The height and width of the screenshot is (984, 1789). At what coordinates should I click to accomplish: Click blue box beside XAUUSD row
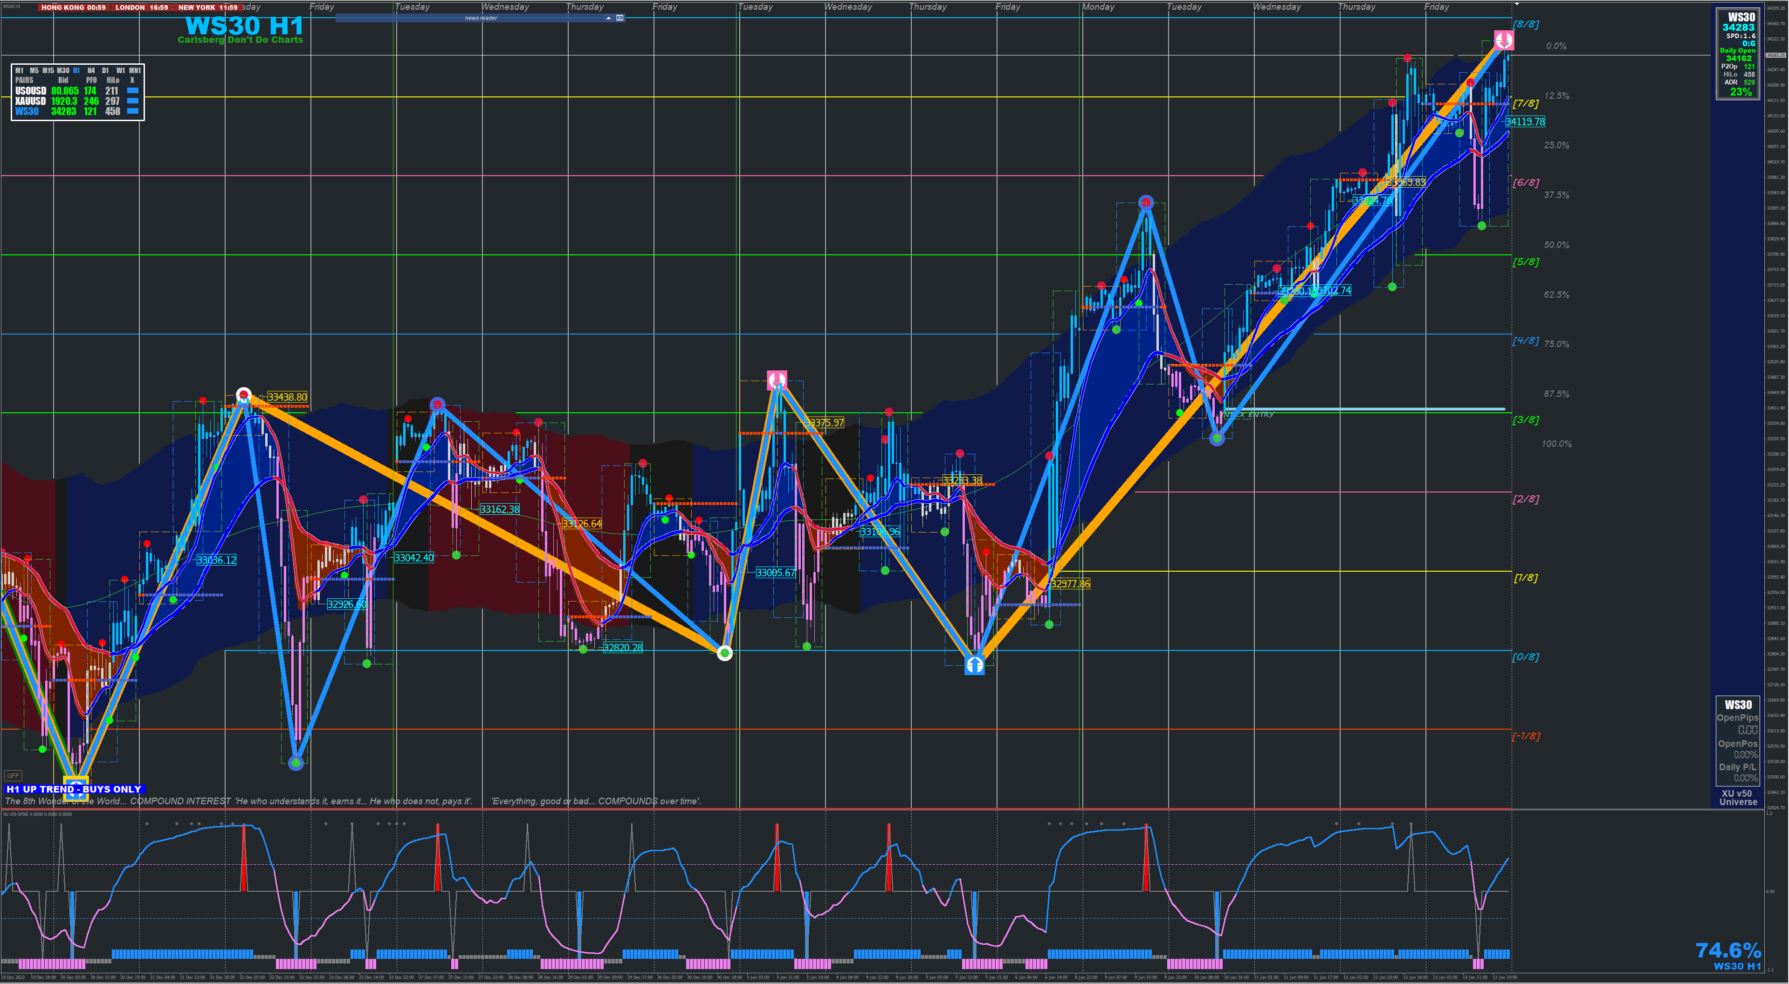click(x=133, y=101)
